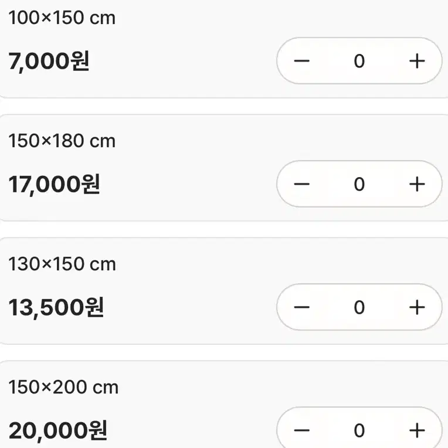This screenshot has width=448, height=448.
Task: Select the 130×150 cm size label
Action: (x=62, y=264)
